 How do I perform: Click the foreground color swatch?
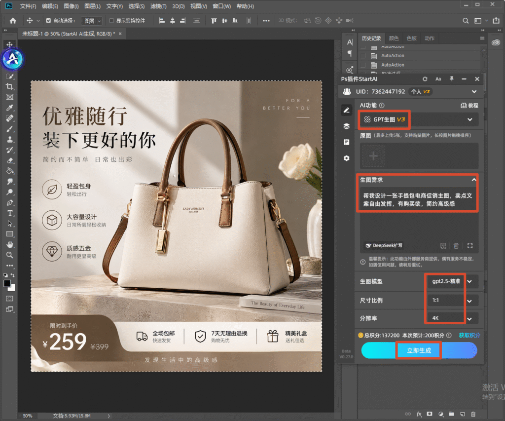coord(7,283)
